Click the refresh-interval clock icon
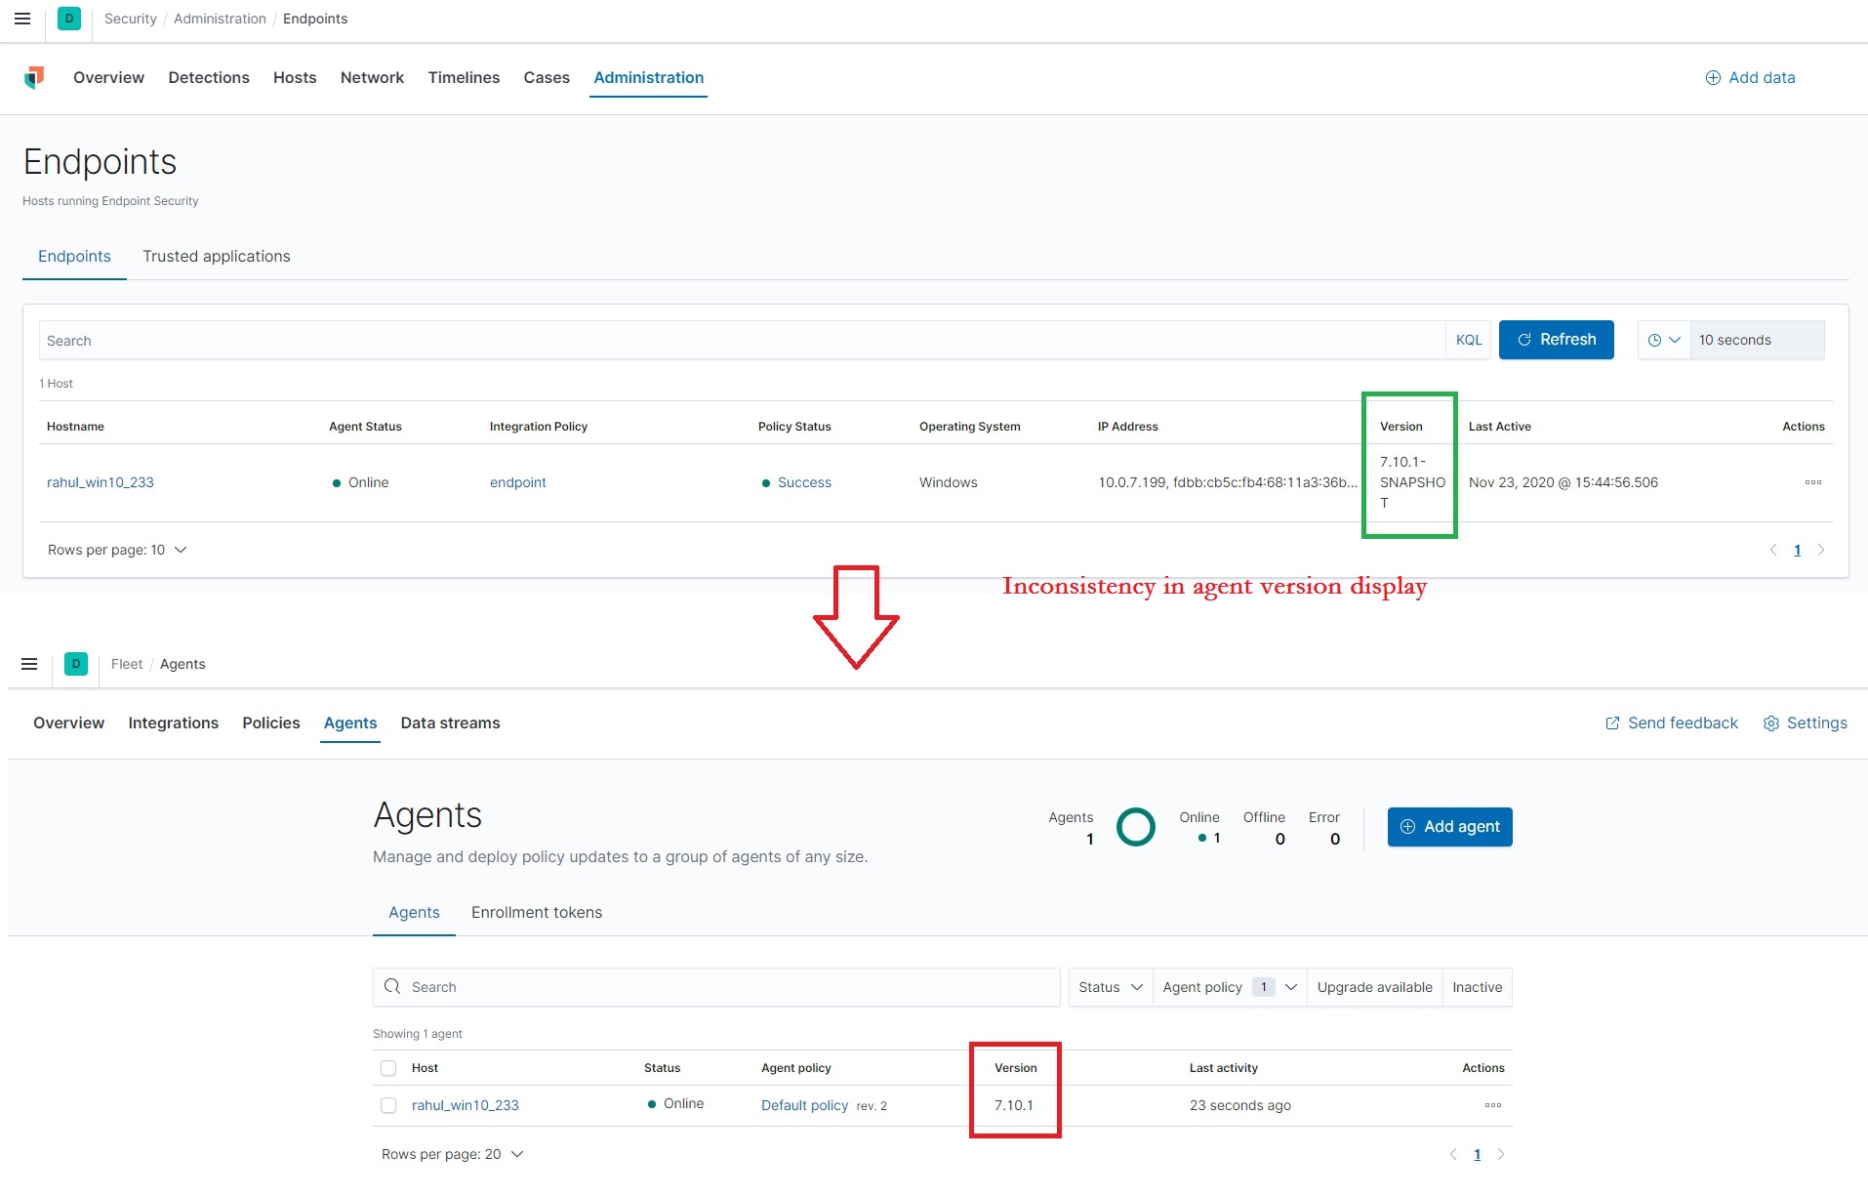Screen dimensions: 1868x1197 click(x=1656, y=340)
